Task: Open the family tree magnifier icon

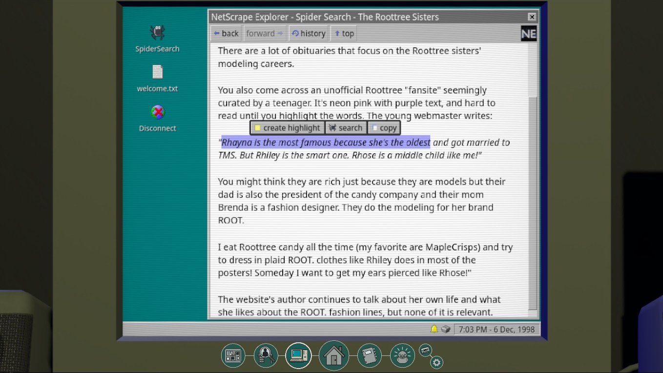Action: [x=266, y=355]
